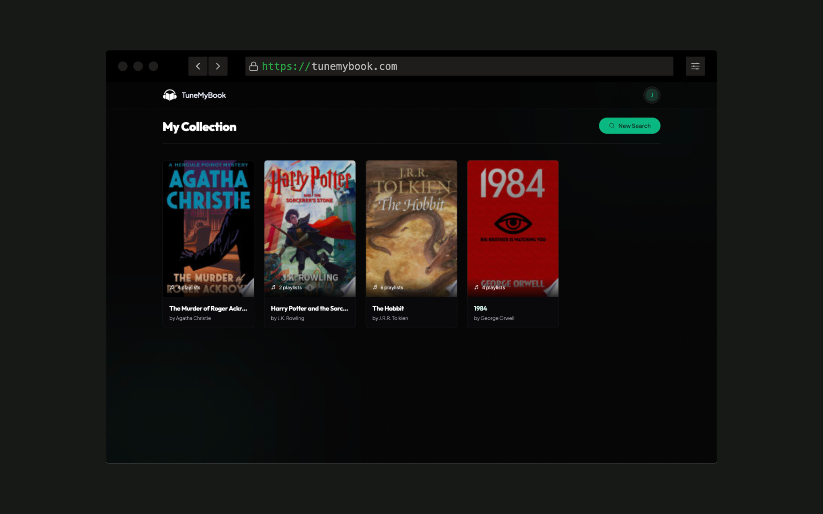Click The Hobbit title link
The height and width of the screenshot is (514, 823).
point(388,308)
